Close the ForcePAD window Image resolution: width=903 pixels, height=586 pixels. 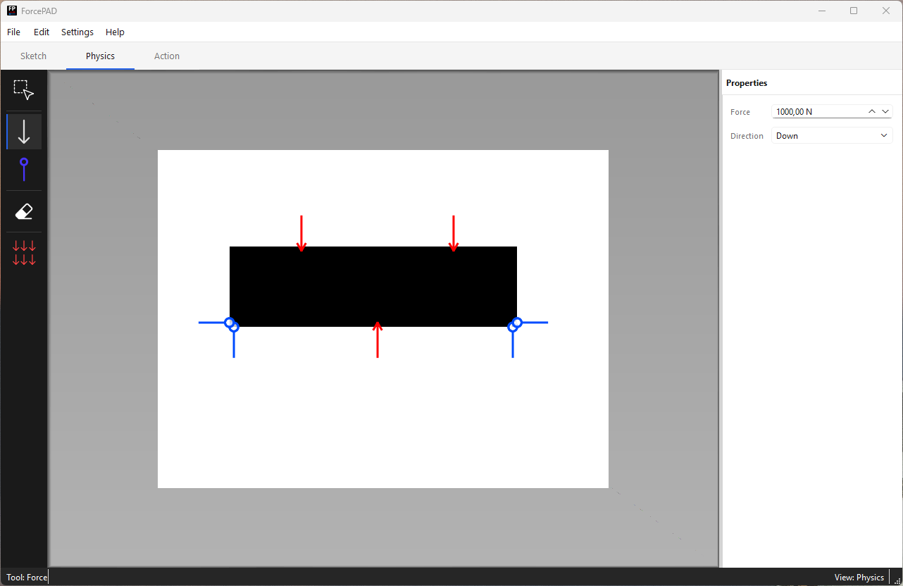point(886,11)
